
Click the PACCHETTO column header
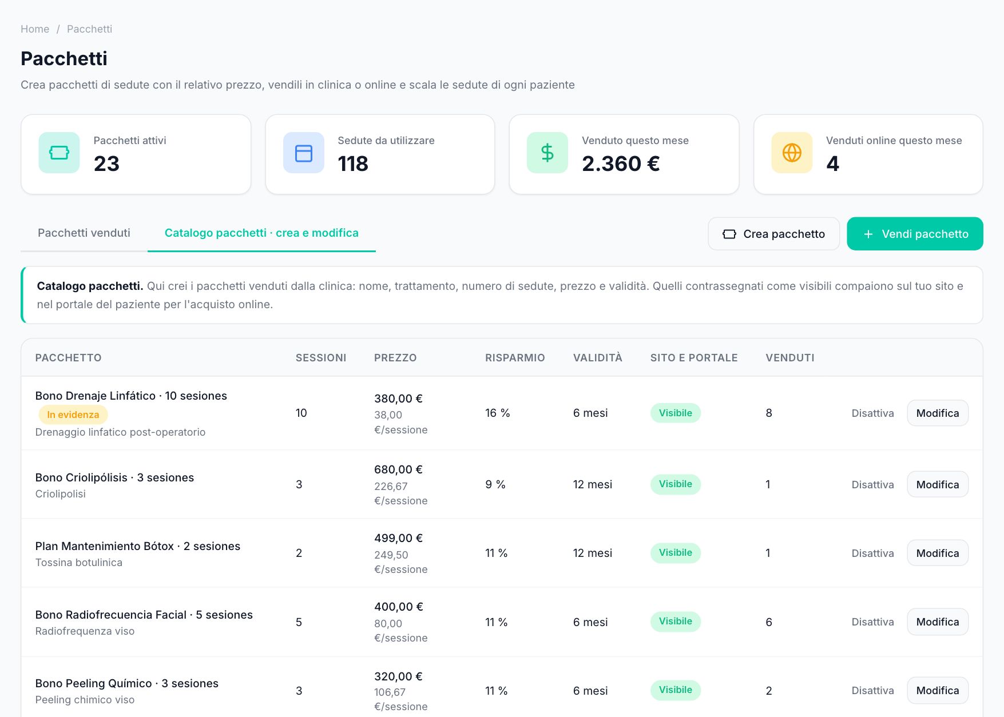[68, 357]
